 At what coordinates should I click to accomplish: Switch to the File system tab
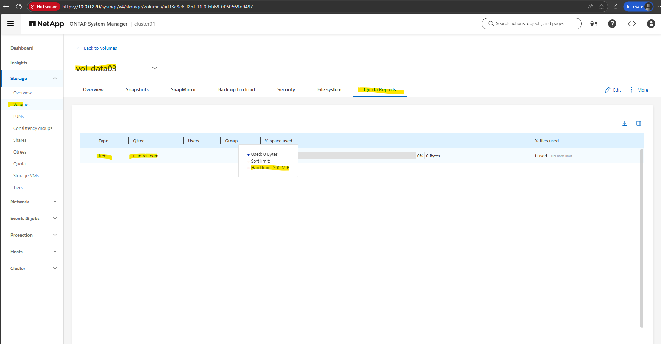[x=329, y=89]
